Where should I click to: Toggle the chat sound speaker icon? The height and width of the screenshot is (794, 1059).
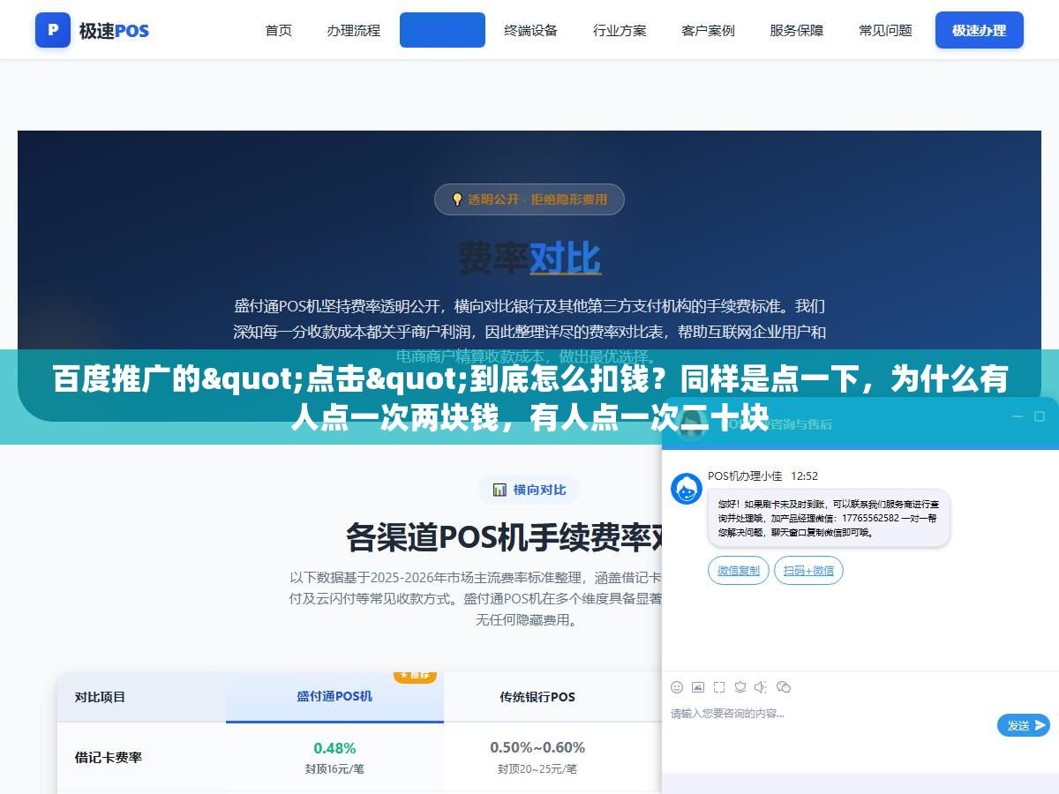coord(762,687)
